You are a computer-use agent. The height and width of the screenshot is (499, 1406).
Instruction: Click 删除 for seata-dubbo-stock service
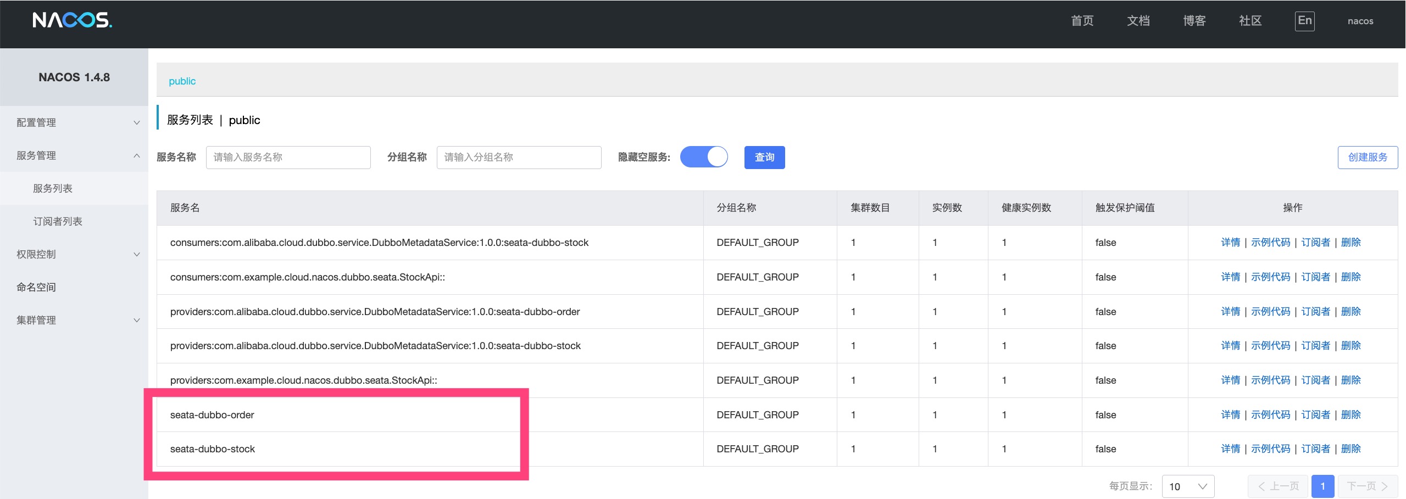pyautogui.click(x=1351, y=448)
